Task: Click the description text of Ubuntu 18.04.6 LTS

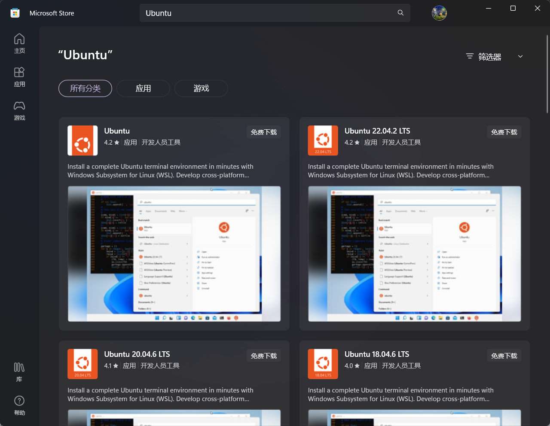Action: (401, 395)
